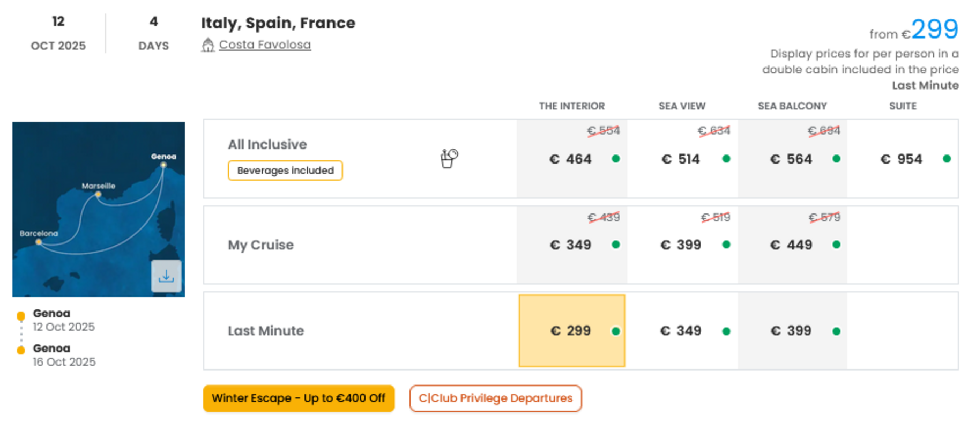Select All Inclusive Interior €464 price
Viewport: 968px width, 429px height.
click(x=572, y=159)
